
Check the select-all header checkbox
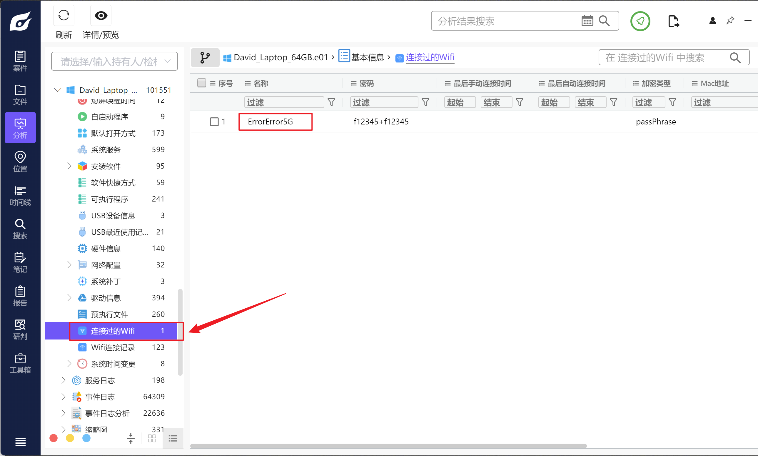pyautogui.click(x=201, y=83)
